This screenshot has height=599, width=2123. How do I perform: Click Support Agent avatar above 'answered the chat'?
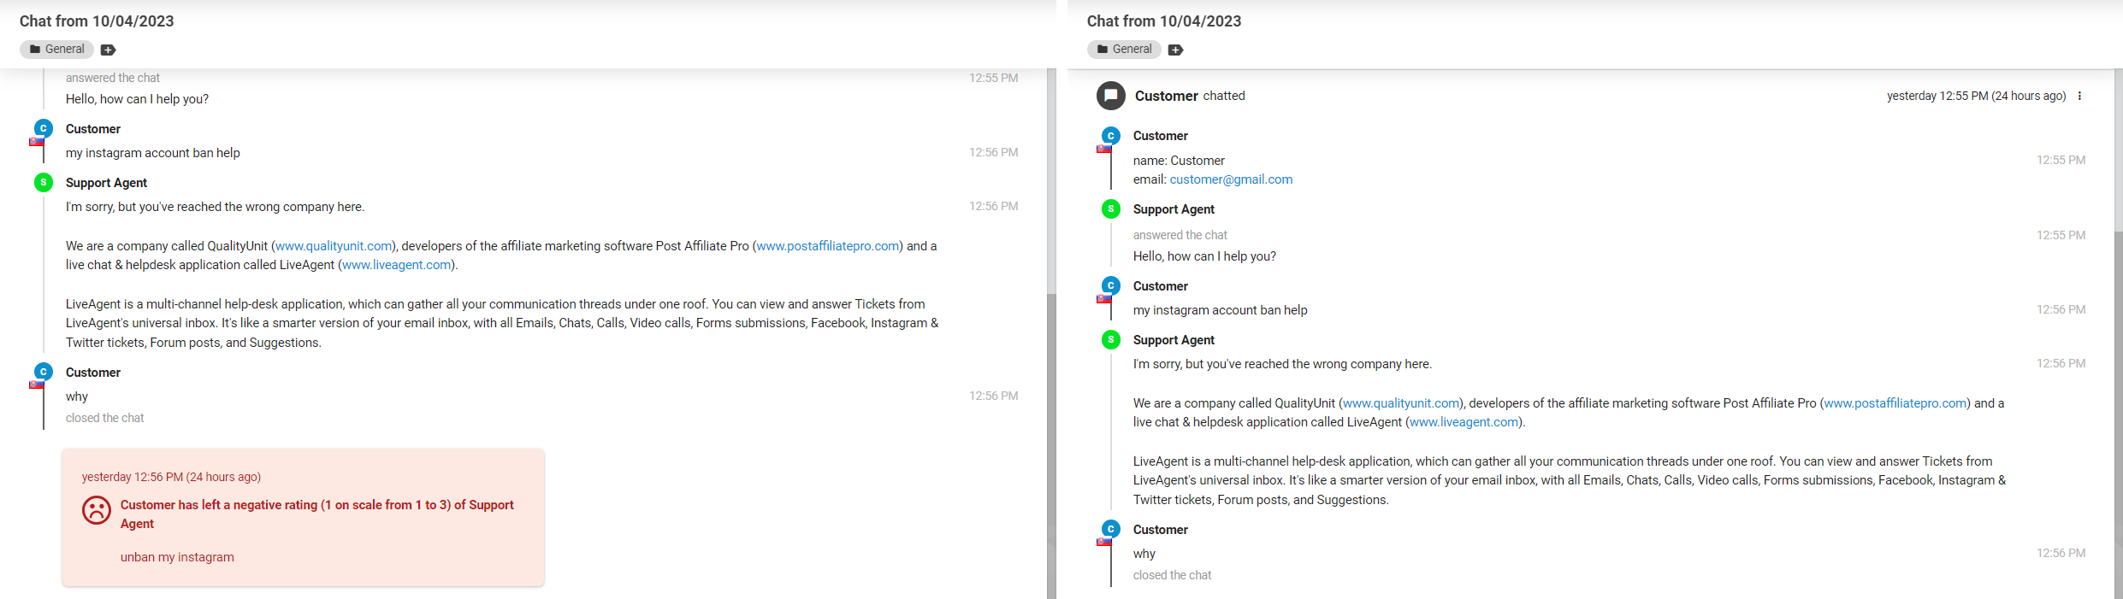pos(1110,208)
